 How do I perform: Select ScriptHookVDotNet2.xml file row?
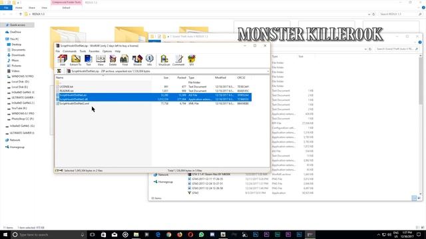tap(154, 104)
